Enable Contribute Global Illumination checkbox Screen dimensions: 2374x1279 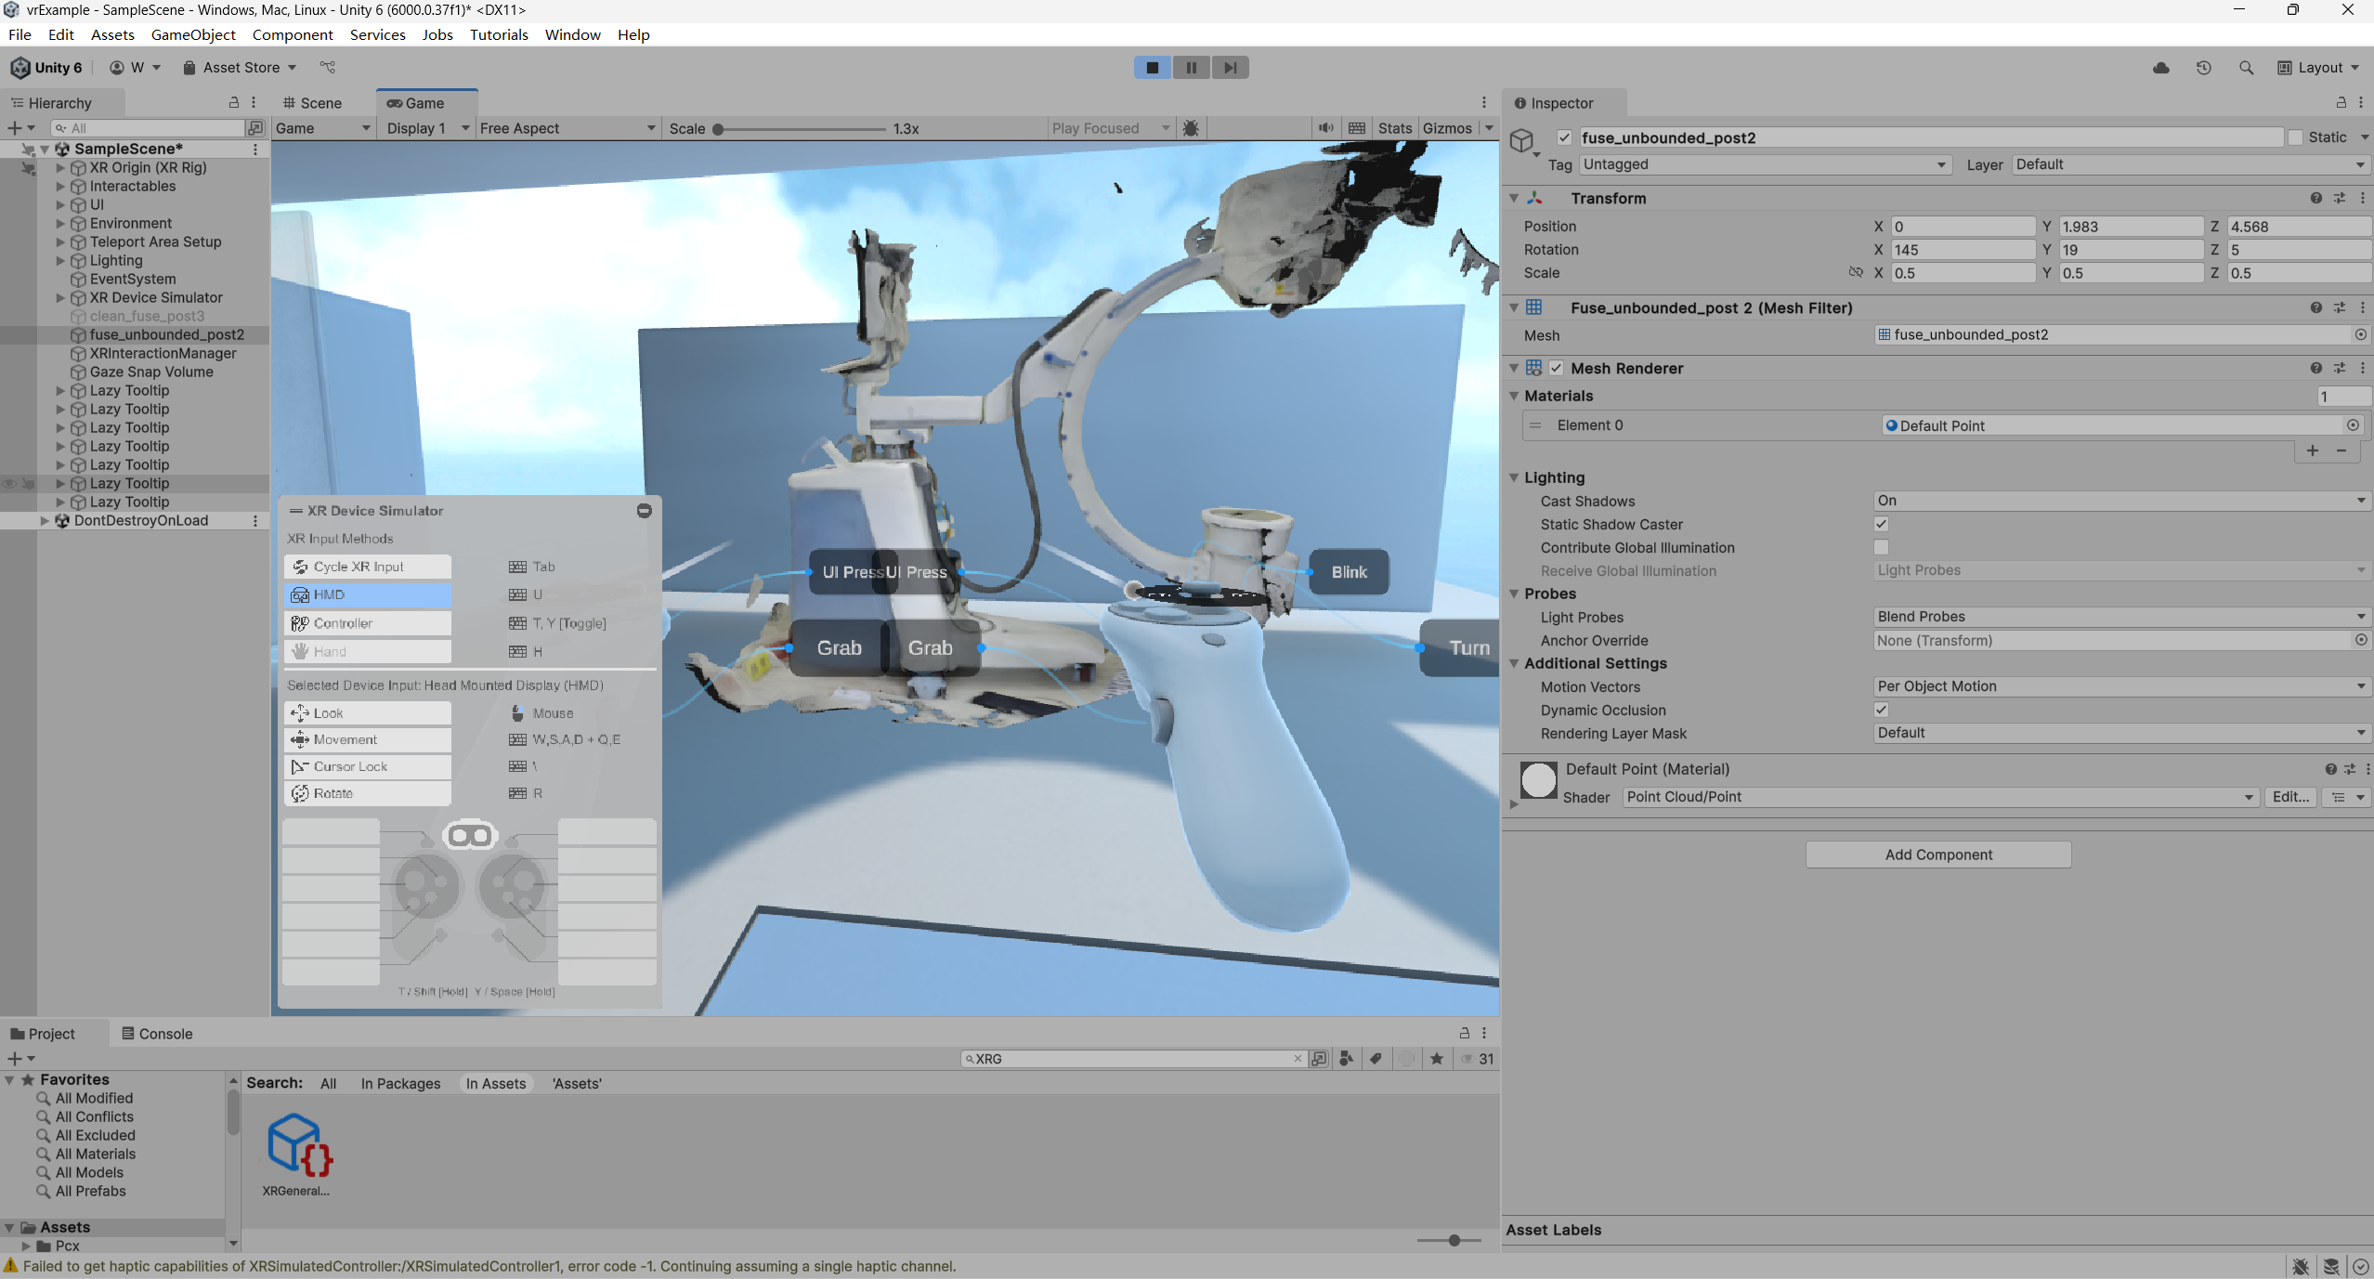point(1881,547)
